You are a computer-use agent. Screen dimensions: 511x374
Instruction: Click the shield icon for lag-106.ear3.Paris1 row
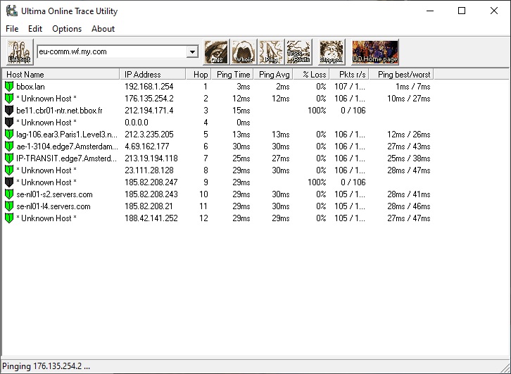9,135
